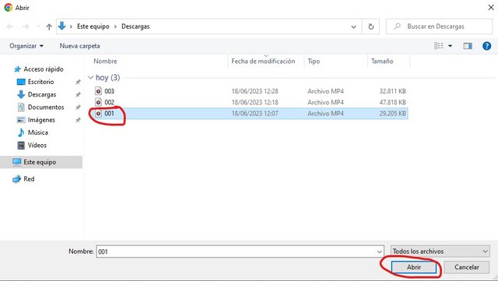Screen dimensions: 498x281
Task: Close the Abrir dialog window
Action: tap(491, 7)
